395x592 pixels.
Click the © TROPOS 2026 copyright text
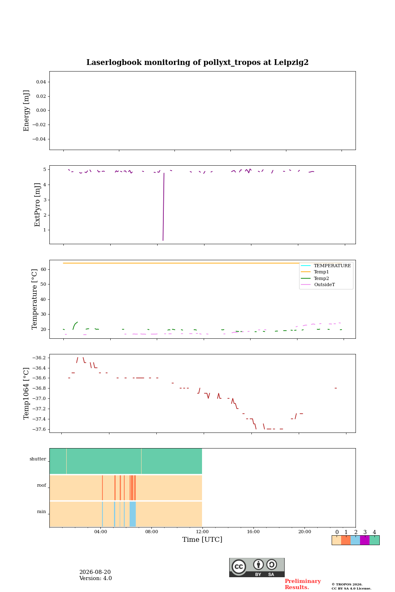click(x=347, y=584)
